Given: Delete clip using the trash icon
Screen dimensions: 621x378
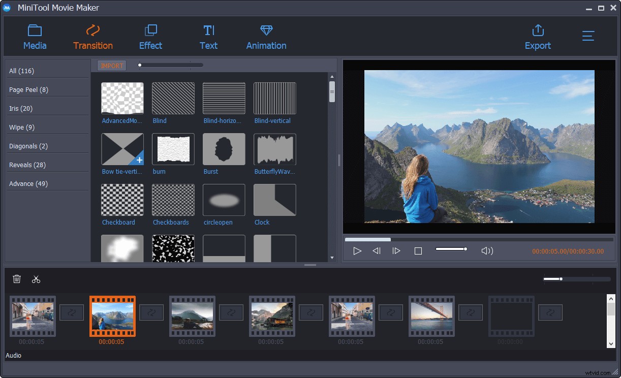Looking at the screenshot, I should tap(17, 279).
